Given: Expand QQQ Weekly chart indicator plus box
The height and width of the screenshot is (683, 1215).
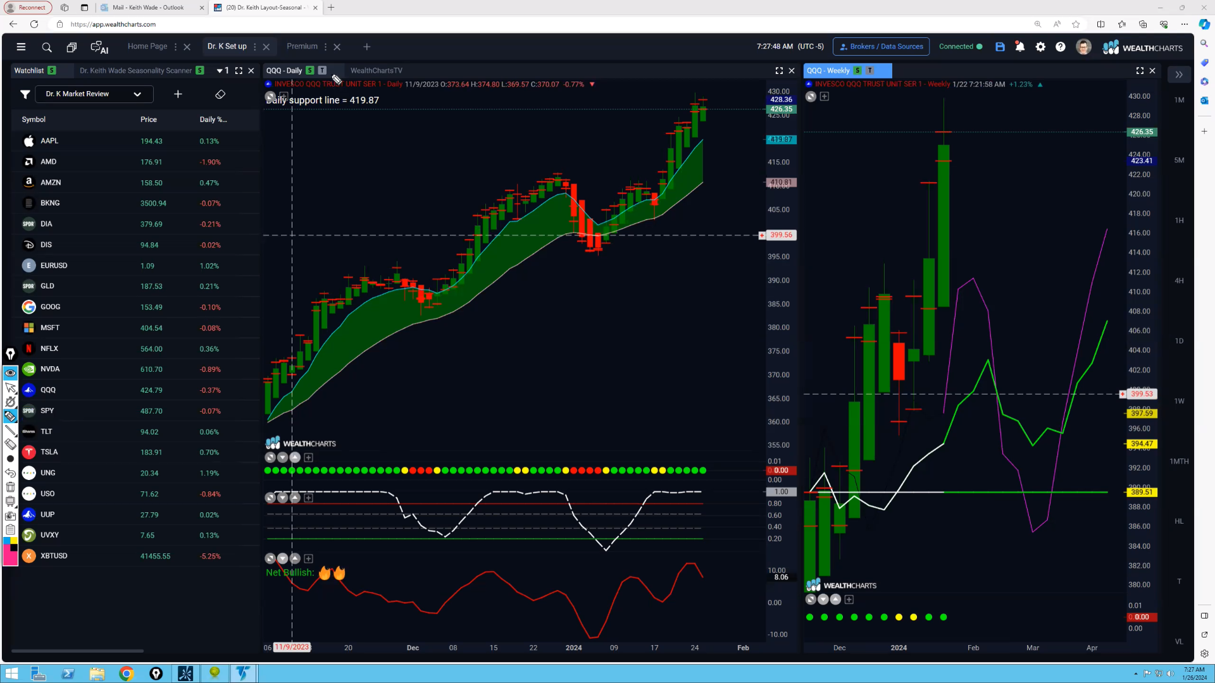Looking at the screenshot, I should click(x=849, y=600).
